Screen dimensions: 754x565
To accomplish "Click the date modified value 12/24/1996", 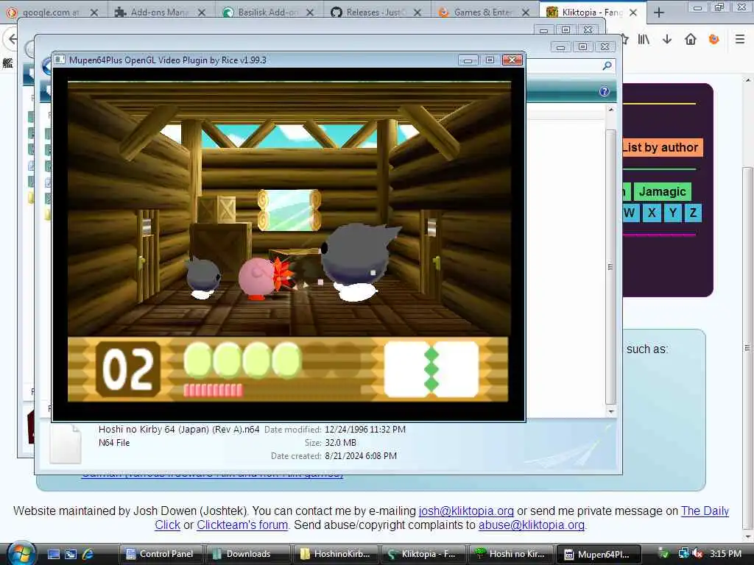I will [365, 430].
